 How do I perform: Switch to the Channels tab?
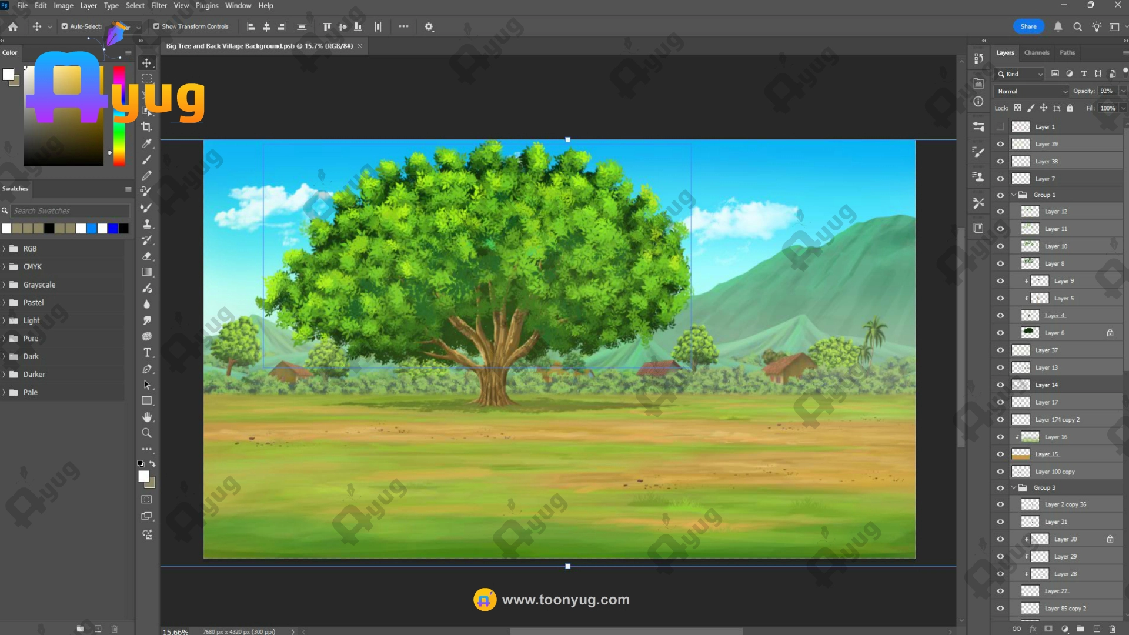[1036, 52]
